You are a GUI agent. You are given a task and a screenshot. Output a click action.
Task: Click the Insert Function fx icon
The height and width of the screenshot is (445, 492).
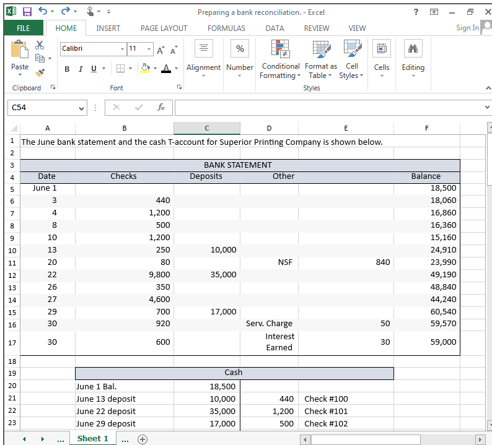[x=161, y=108]
